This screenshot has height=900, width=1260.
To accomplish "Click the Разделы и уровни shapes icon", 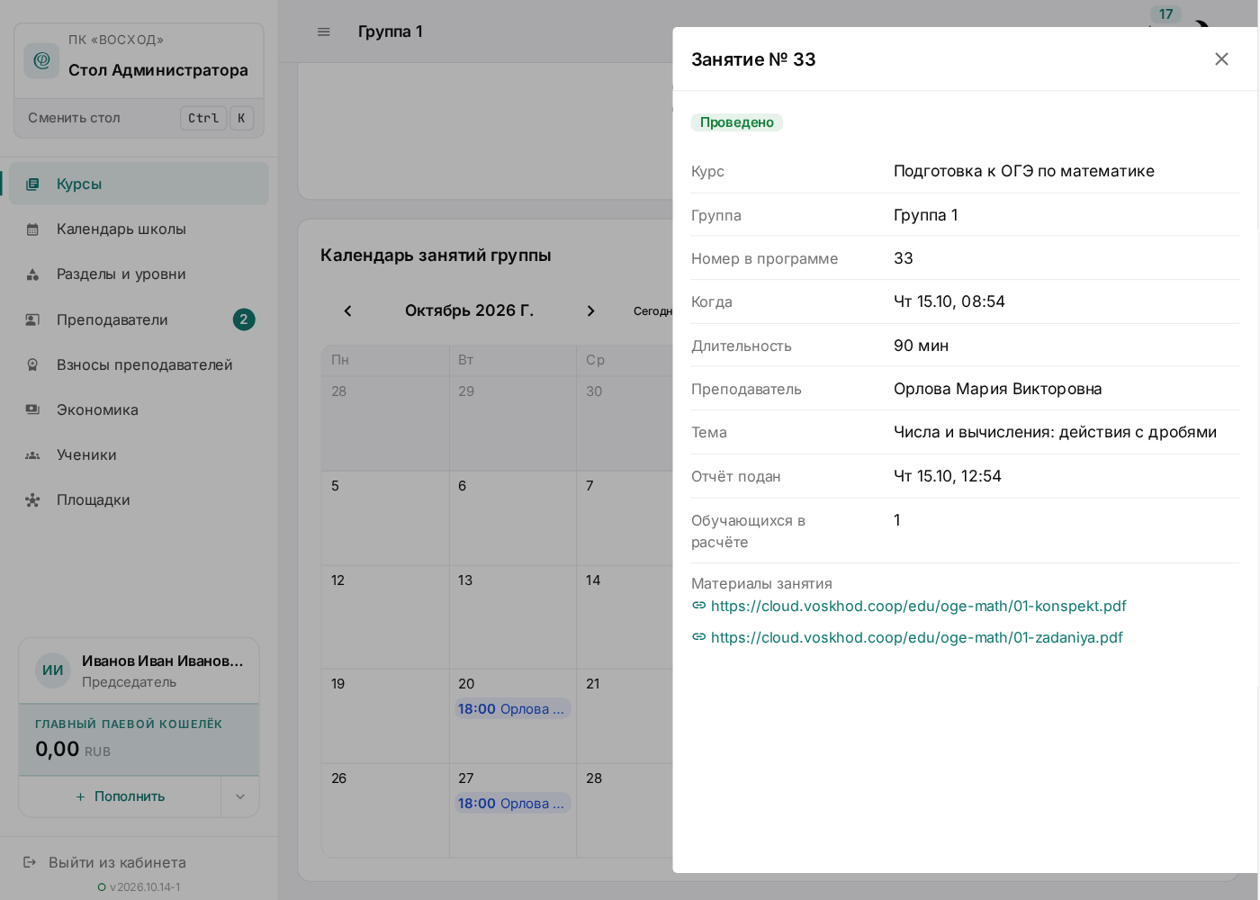I will click(x=32, y=274).
